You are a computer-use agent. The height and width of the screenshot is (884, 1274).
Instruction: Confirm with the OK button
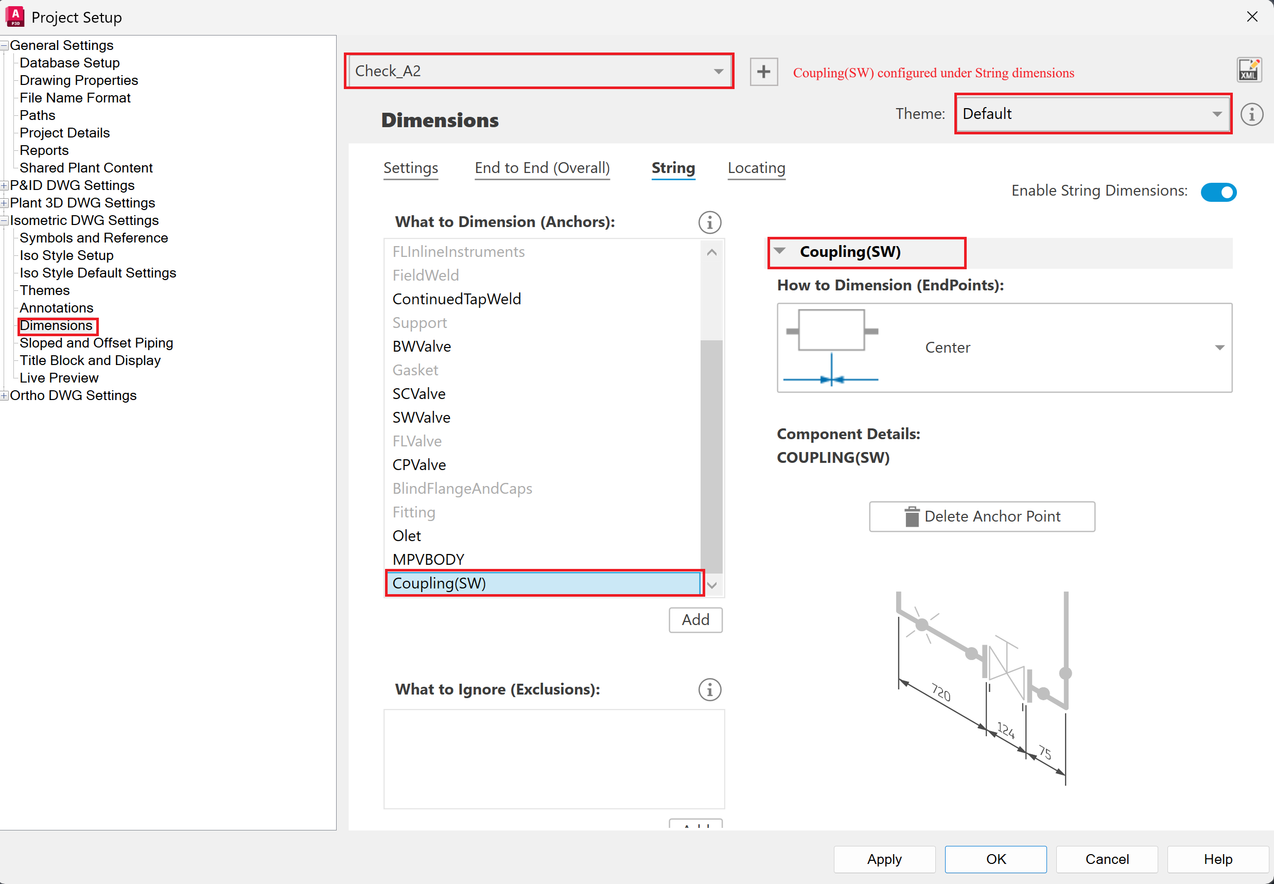click(x=996, y=859)
